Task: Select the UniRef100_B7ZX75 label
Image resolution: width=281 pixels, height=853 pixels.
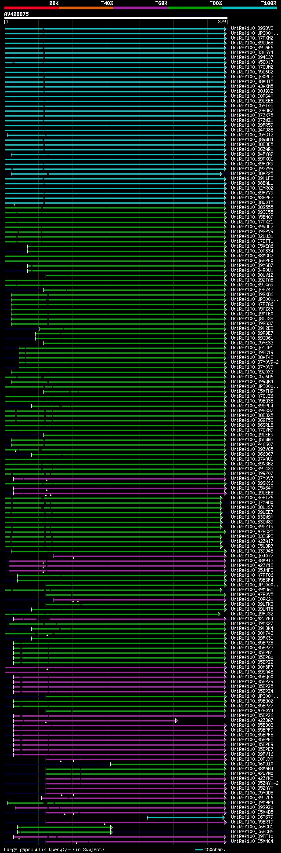Action: (252, 115)
